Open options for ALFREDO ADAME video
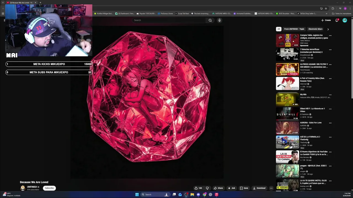The height and width of the screenshot is (198, 353). pyautogui.click(x=330, y=64)
